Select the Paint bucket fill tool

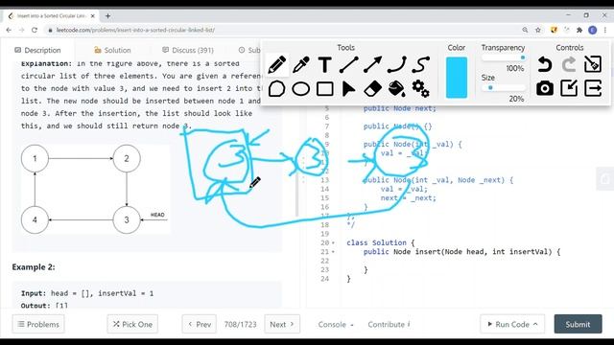(x=396, y=89)
